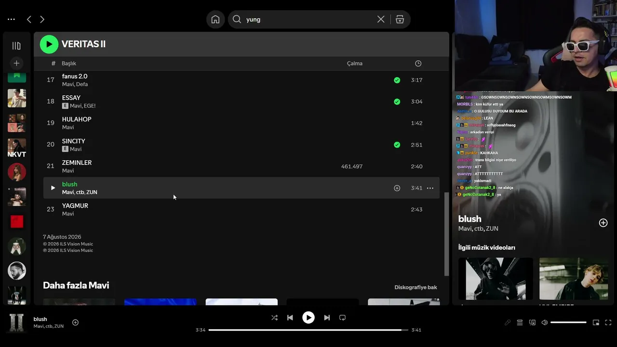617x347 pixels.
Task: Open the round red-haired artist thumbnail in sidebar
Action: tap(17, 172)
